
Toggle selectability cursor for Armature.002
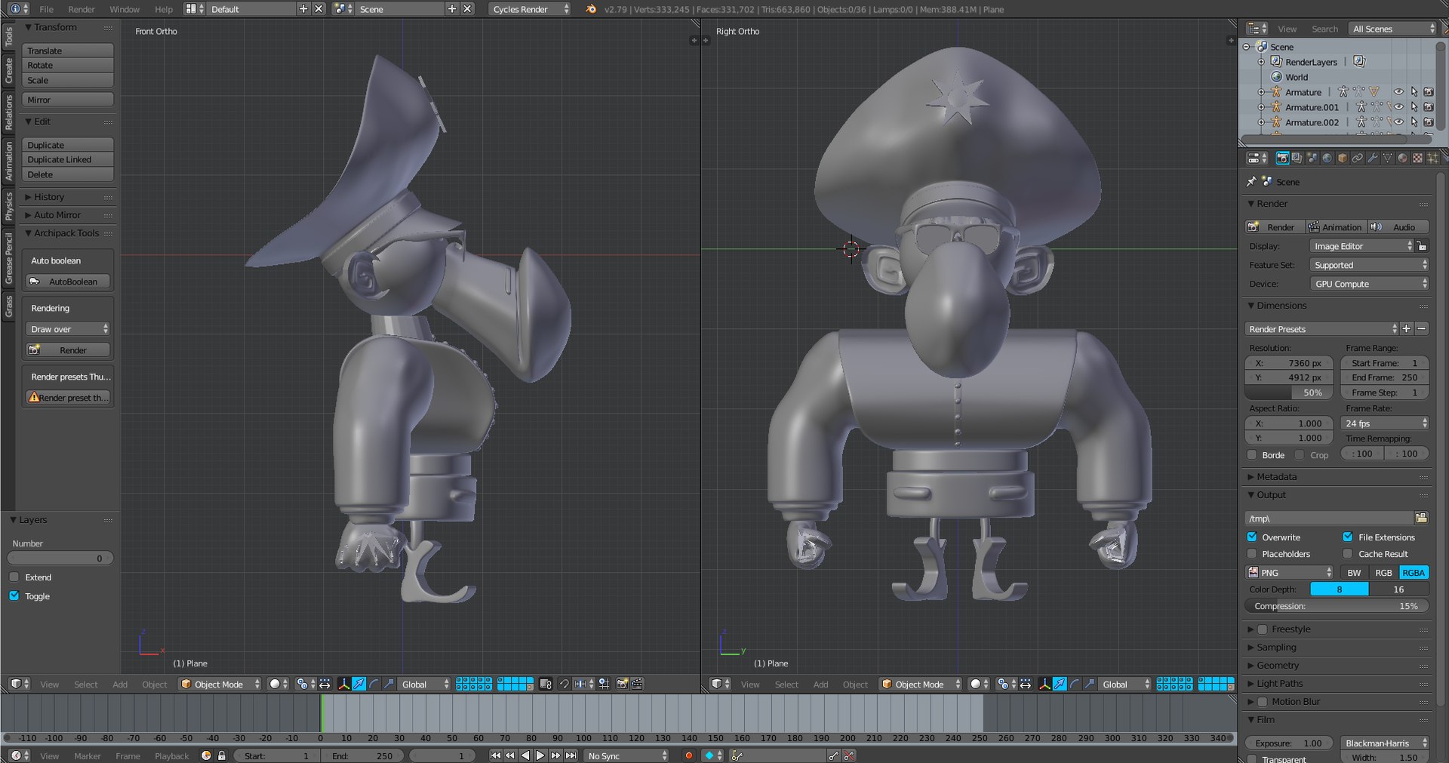1414,122
